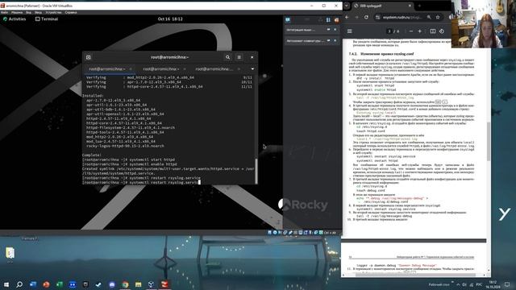Viewport: 516px width, 290px height.
Task: Reload the browser page
Action: coord(366,17)
